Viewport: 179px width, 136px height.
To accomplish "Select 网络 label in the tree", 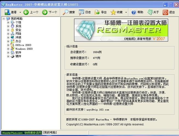I will (18, 34).
